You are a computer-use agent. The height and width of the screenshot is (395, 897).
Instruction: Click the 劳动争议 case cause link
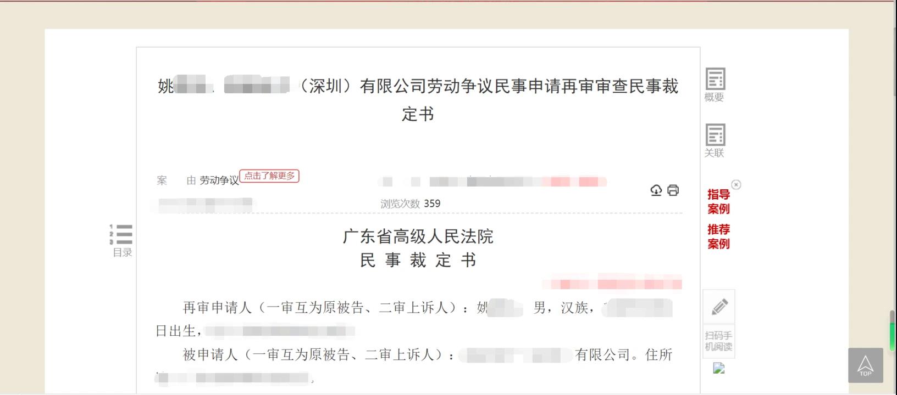[x=219, y=180]
